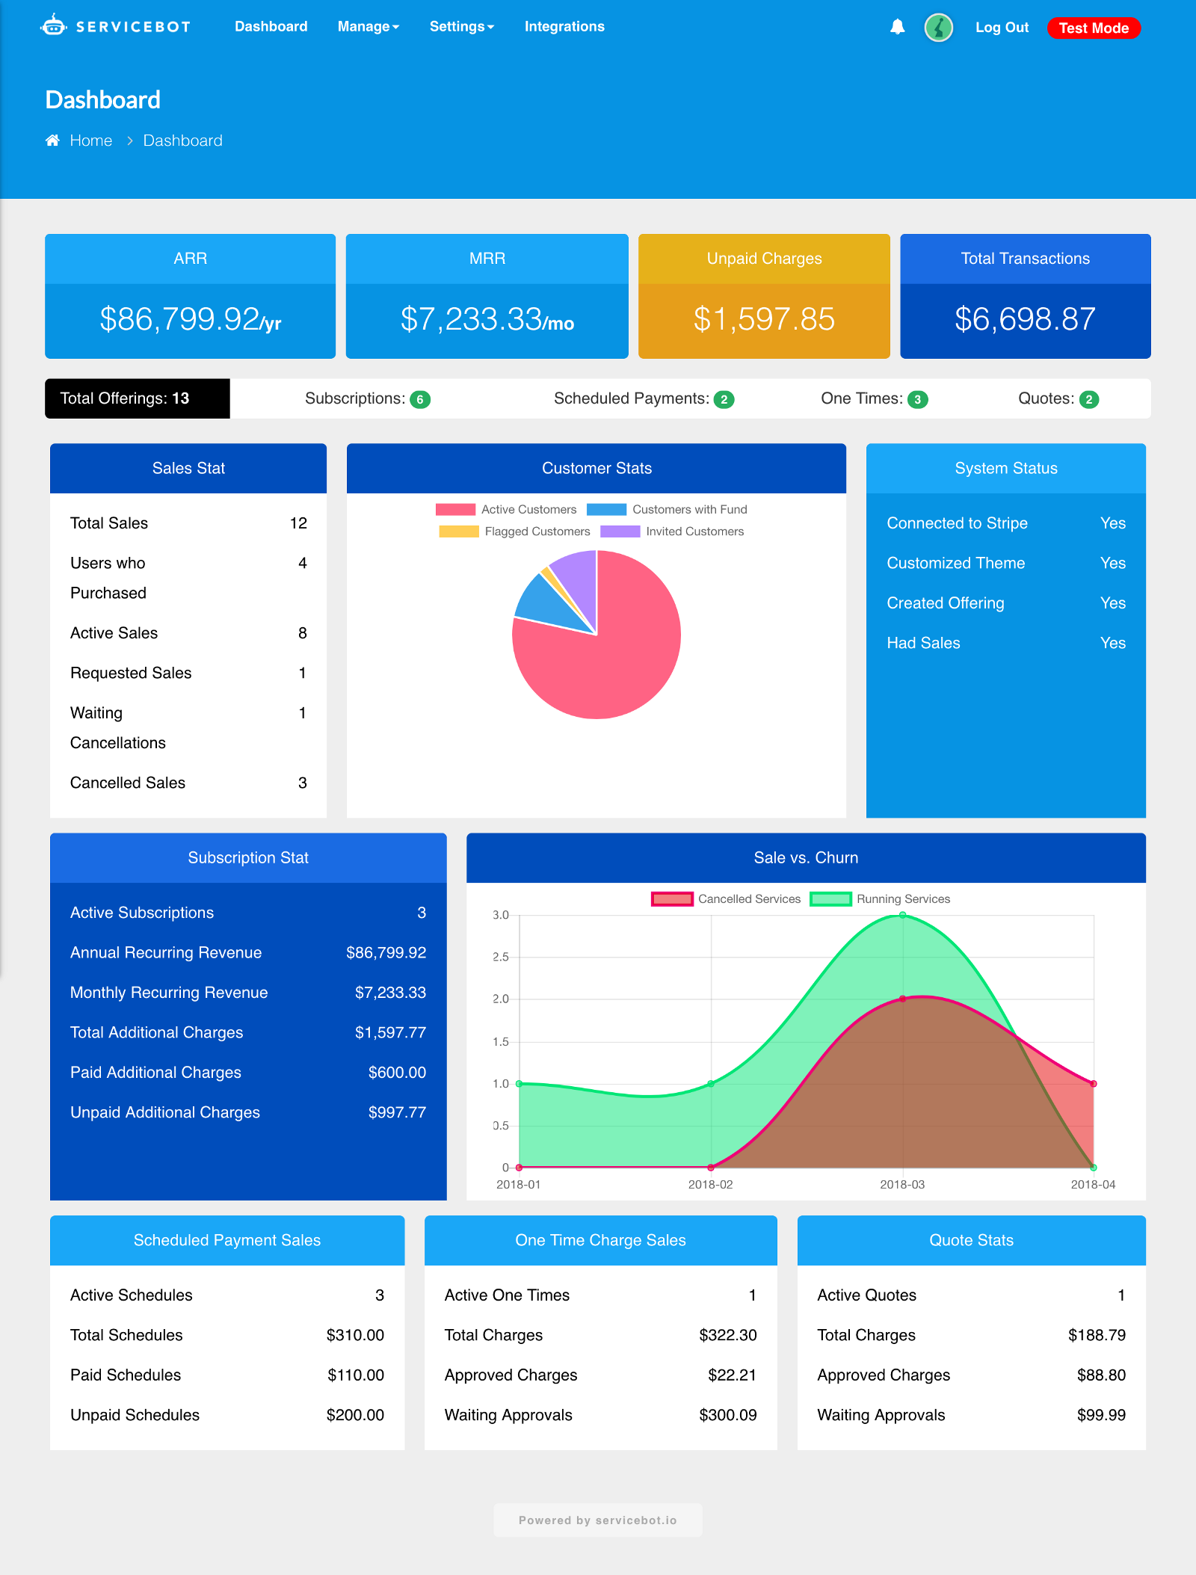The image size is (1196, 1575).
Task: Click the Quote Stats Approved Charges row
Action: pos(972,1375)
